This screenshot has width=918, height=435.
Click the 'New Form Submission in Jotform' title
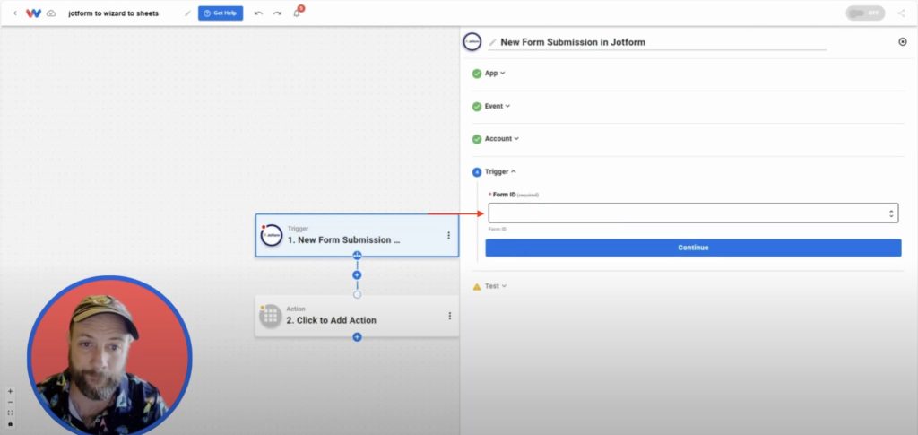click(573, 42)
